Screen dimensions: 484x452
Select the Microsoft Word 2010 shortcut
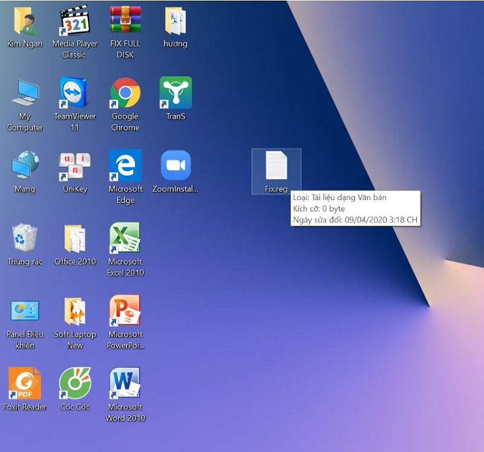pyautogui.click(x=125, y=383)
